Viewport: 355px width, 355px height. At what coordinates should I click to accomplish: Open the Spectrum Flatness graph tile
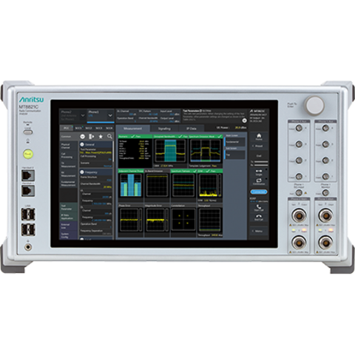click(183, 186)
